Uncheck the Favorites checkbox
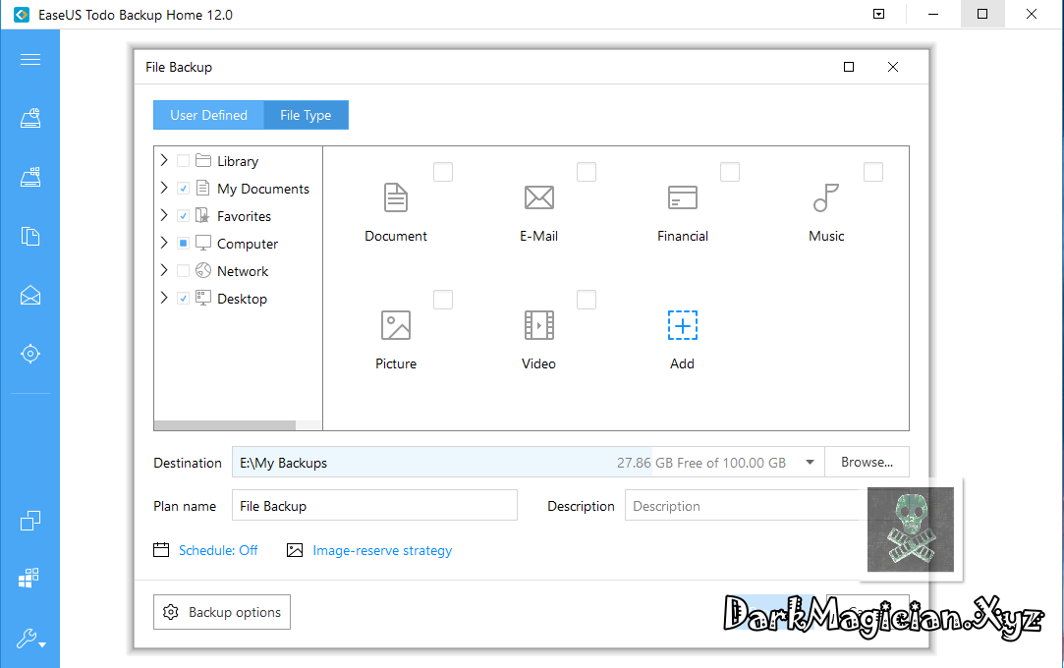1064x668 pixels. click(x=183, y=216)
